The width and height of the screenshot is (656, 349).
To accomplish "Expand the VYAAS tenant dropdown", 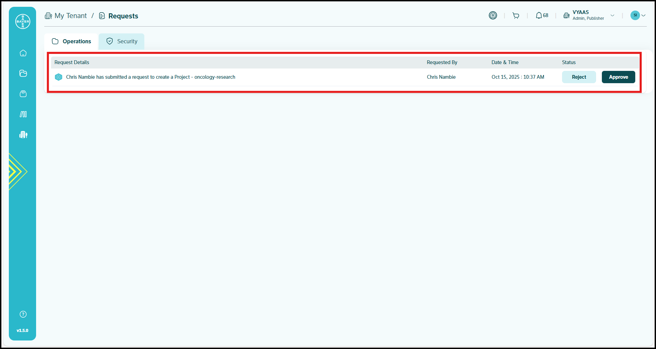I will click(x=612, y=15).
